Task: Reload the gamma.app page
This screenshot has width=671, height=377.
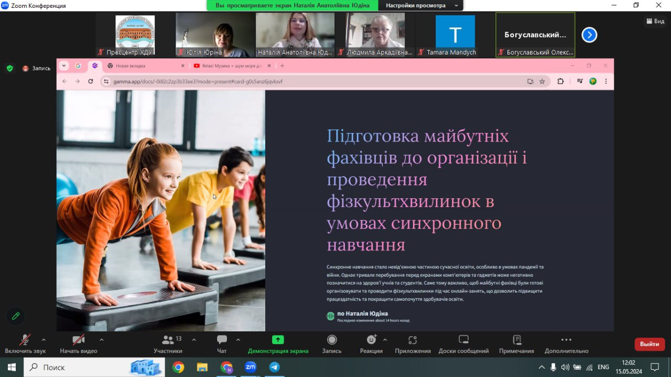Action: (91, 81)
